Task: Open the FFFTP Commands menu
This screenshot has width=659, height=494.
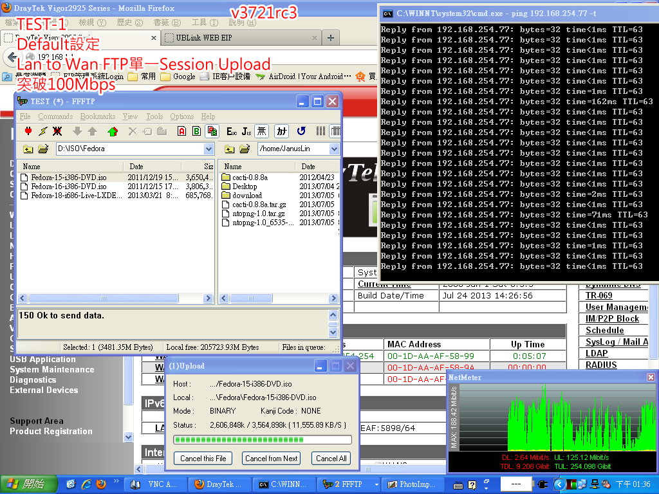Action: [55, 116]
